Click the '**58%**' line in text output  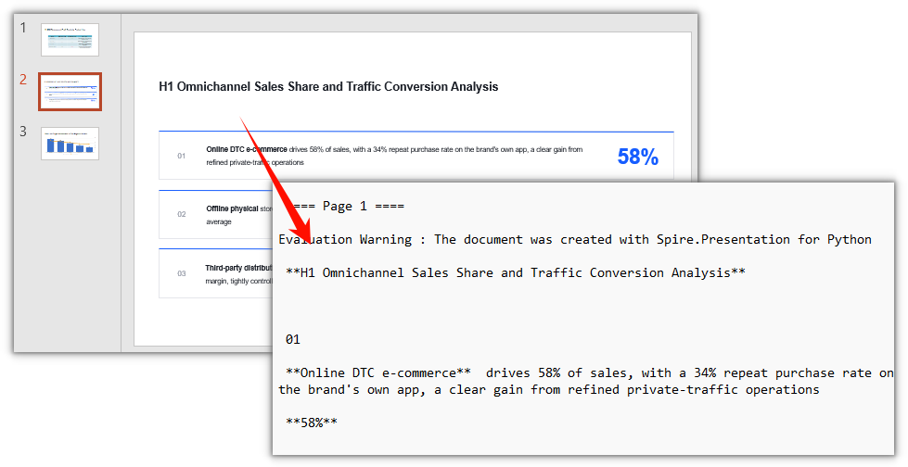pyautogui.click(x=312, y=423)
